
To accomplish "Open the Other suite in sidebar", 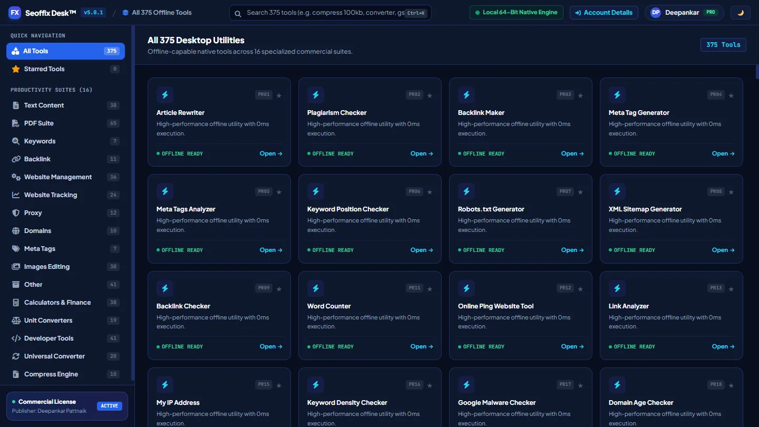I will coord(66,285).
